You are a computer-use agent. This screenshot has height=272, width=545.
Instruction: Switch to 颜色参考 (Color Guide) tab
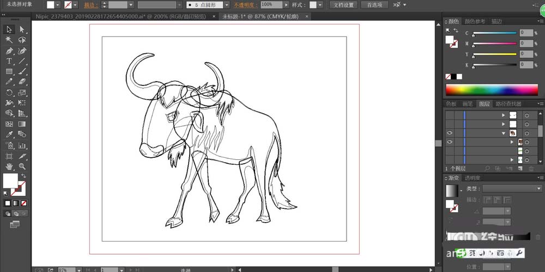click(475, 22)
